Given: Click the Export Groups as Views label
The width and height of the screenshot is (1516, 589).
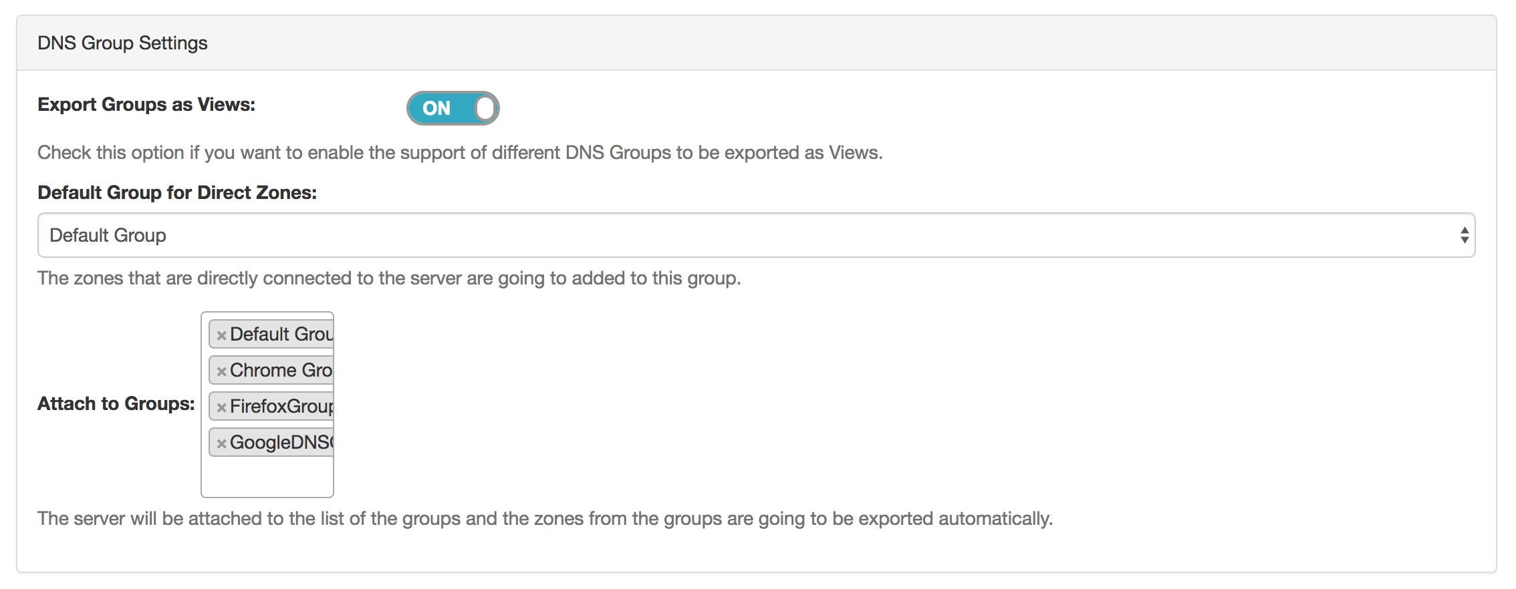Looking at the screenshot, I should (146, 105).
